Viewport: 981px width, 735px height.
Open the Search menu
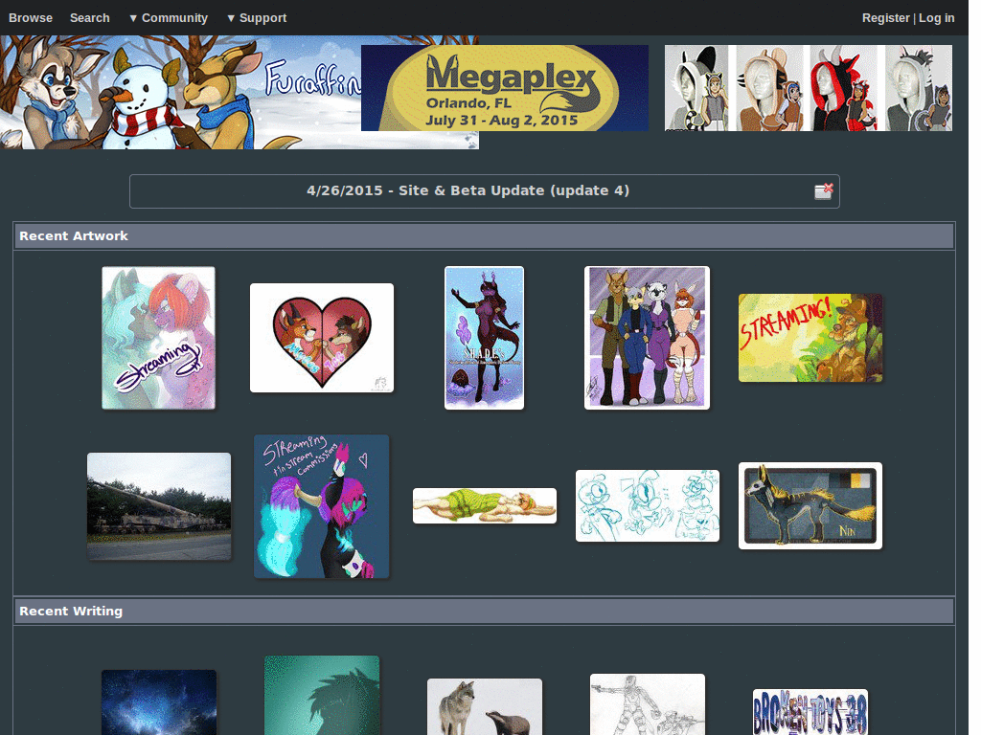tap(89, 17)
